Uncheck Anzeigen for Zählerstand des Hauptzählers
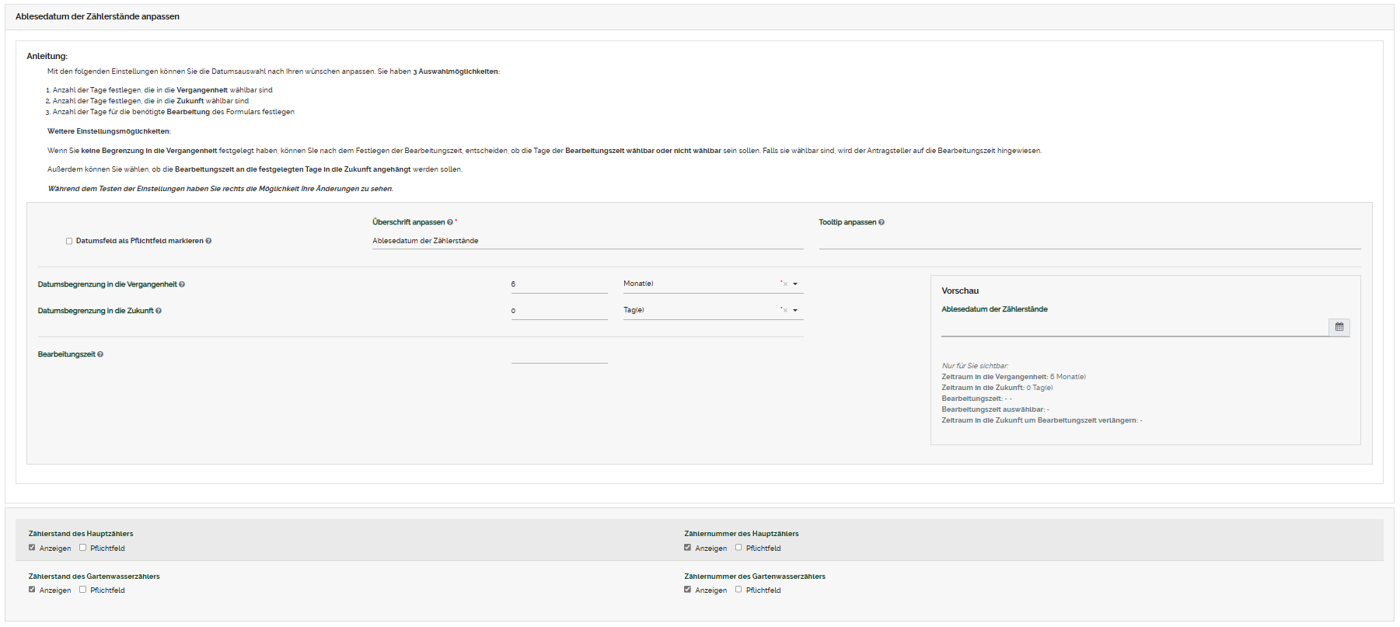 32,548
